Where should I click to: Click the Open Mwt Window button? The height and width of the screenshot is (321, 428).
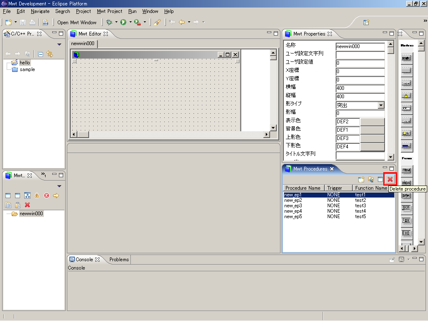[77, 23]
